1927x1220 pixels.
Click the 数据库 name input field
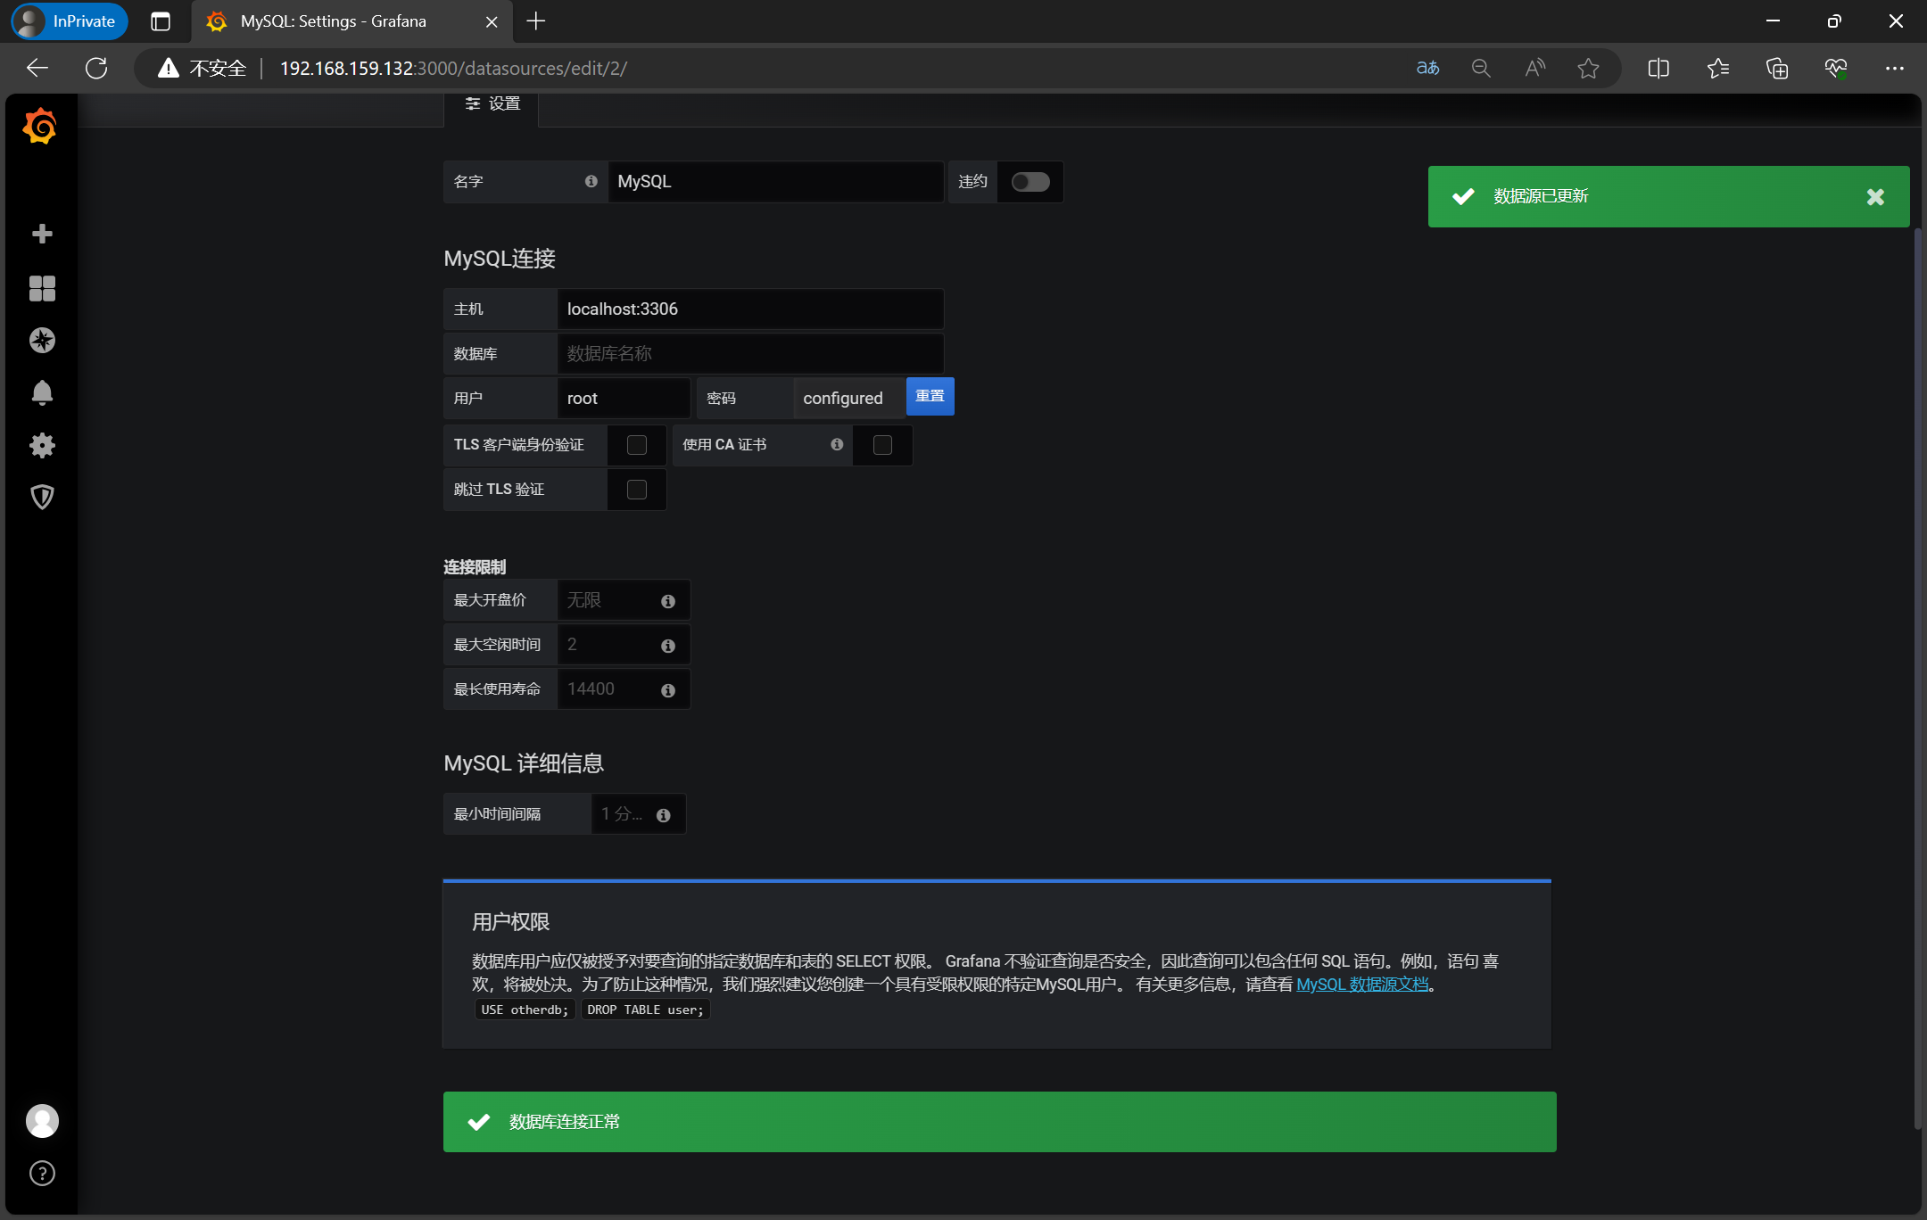(x=749, y=354)
